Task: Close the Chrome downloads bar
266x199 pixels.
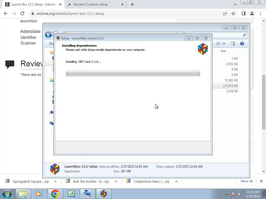Action: [x=261, y=181]
